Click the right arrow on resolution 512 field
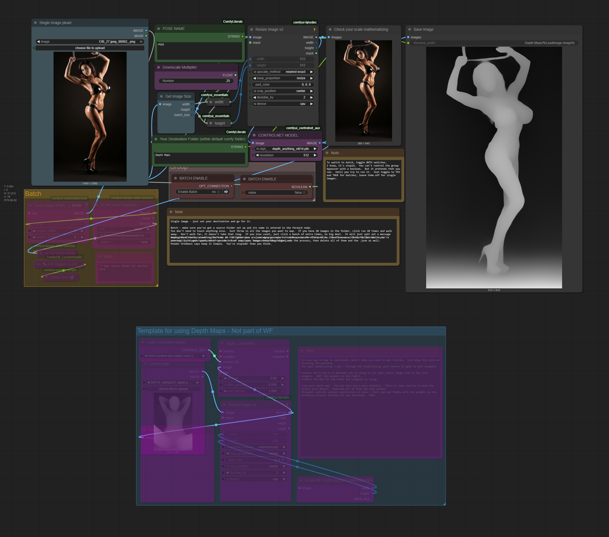The height and width of the screenshot is (537, 609). (x=315, y=155)
